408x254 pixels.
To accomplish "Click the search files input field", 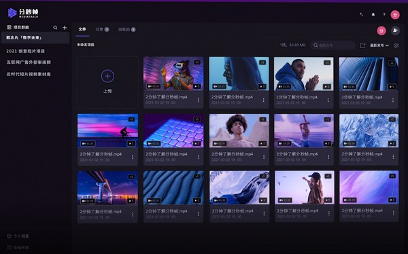I will 333,46.
